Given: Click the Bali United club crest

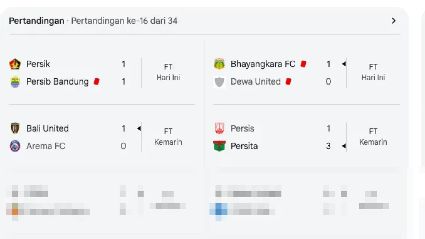Looking at the screenshot, I should pyautogui.click(x=15, y=128).
